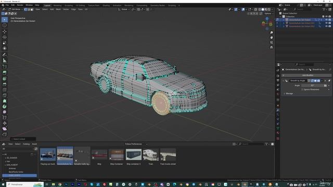333x187 pixels.
Task: Click the Add Modifier button
Action: pos(306,75)
